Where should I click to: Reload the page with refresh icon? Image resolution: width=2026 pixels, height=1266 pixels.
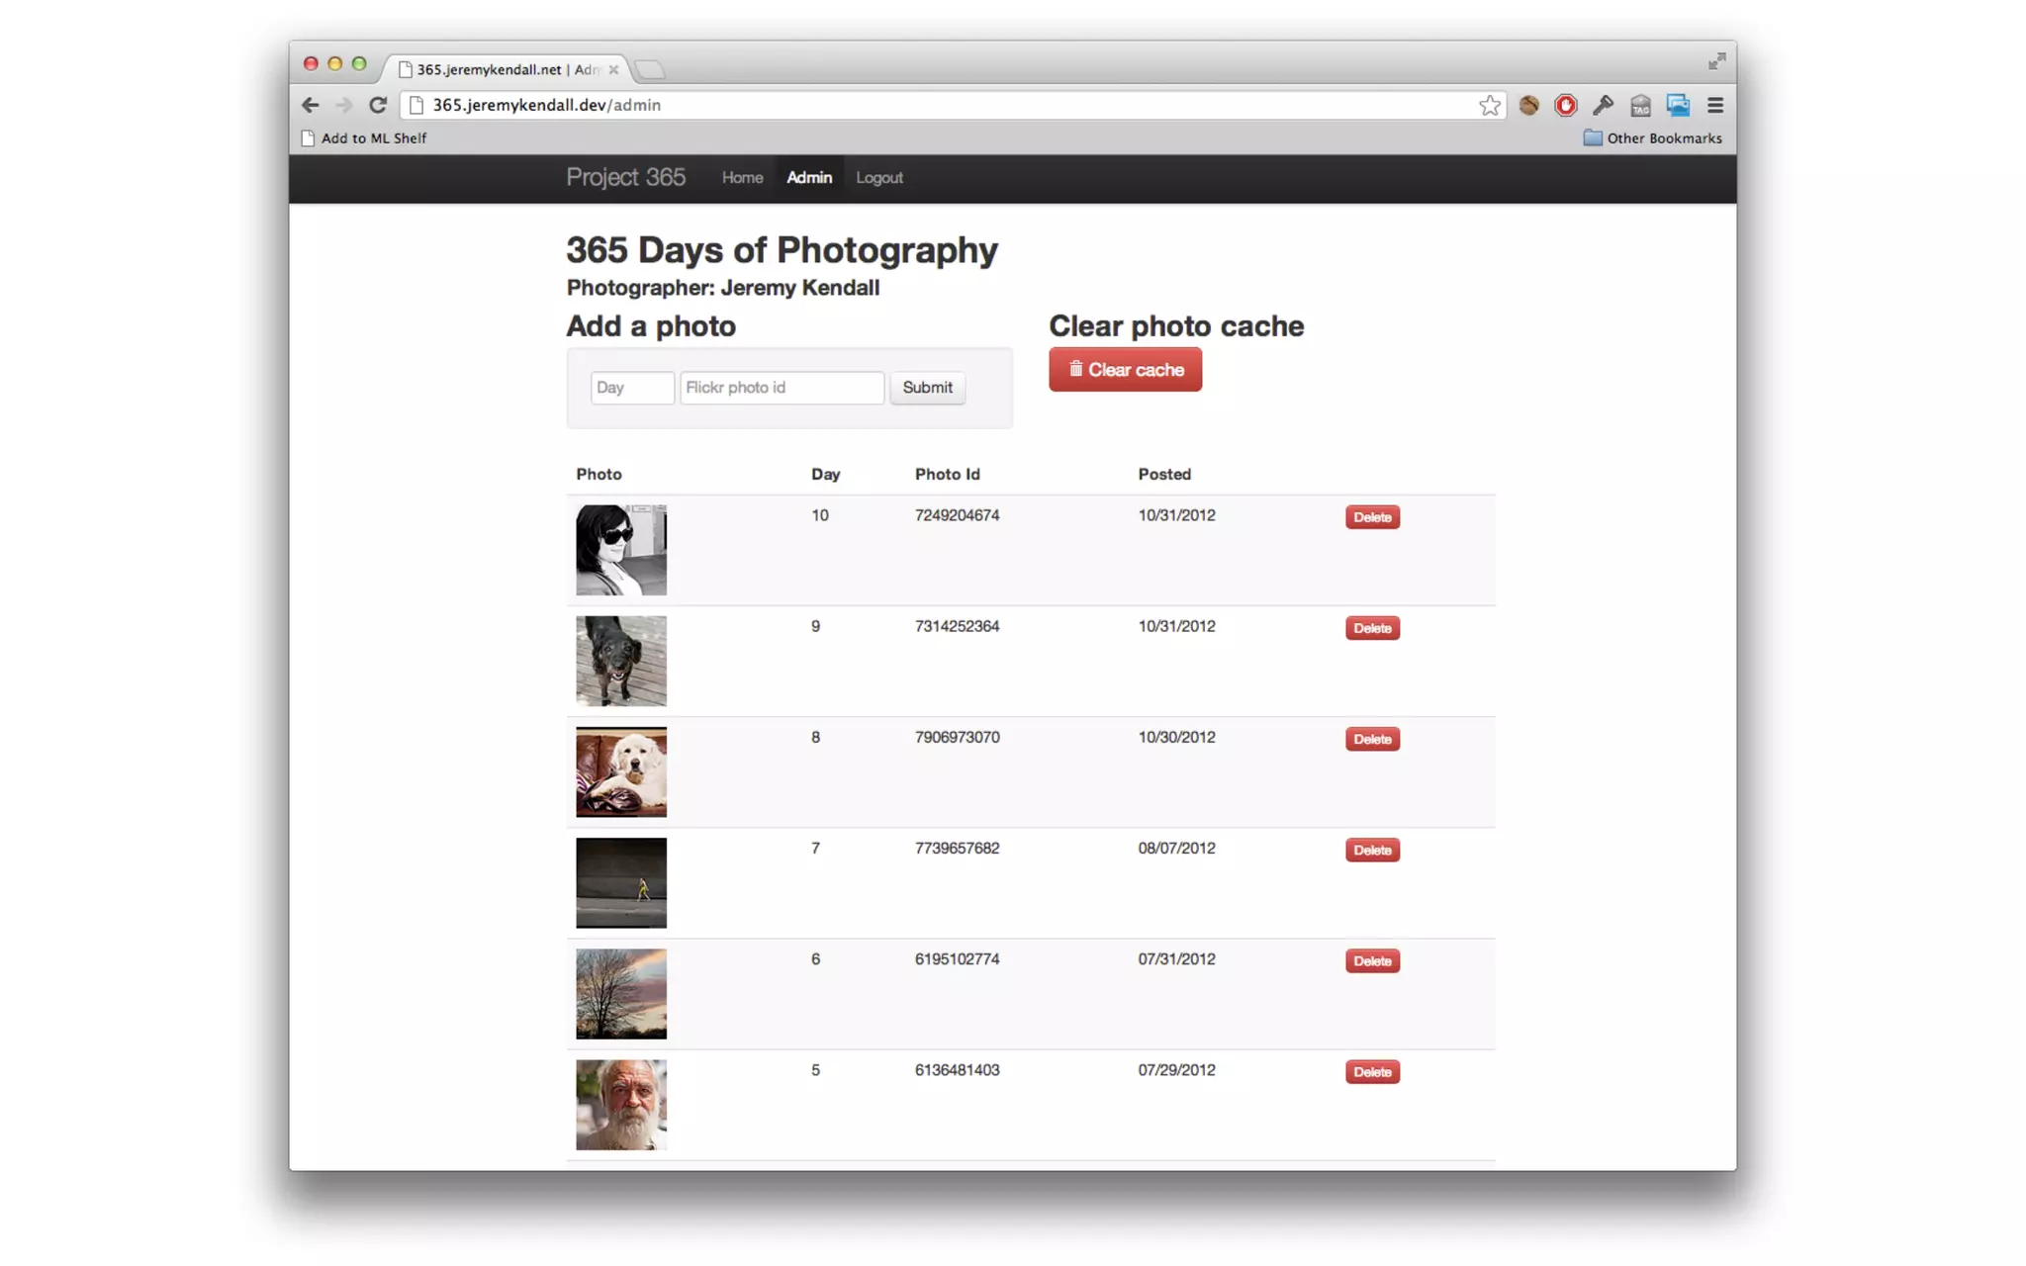tap(378, 105)
